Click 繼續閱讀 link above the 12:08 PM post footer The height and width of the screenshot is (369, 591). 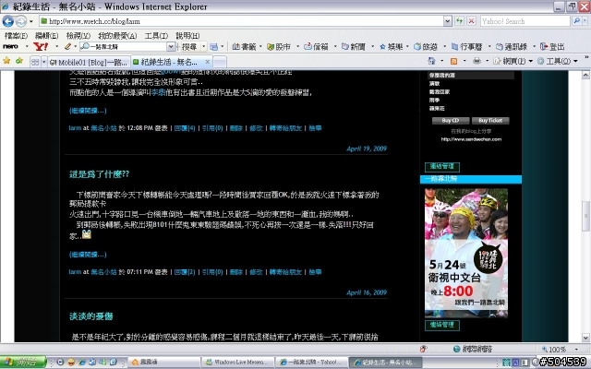tap(88, 111)
